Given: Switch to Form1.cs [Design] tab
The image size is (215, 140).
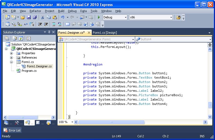Looking at the screenshot, I should pyautogui.click(x=105, y=33).
